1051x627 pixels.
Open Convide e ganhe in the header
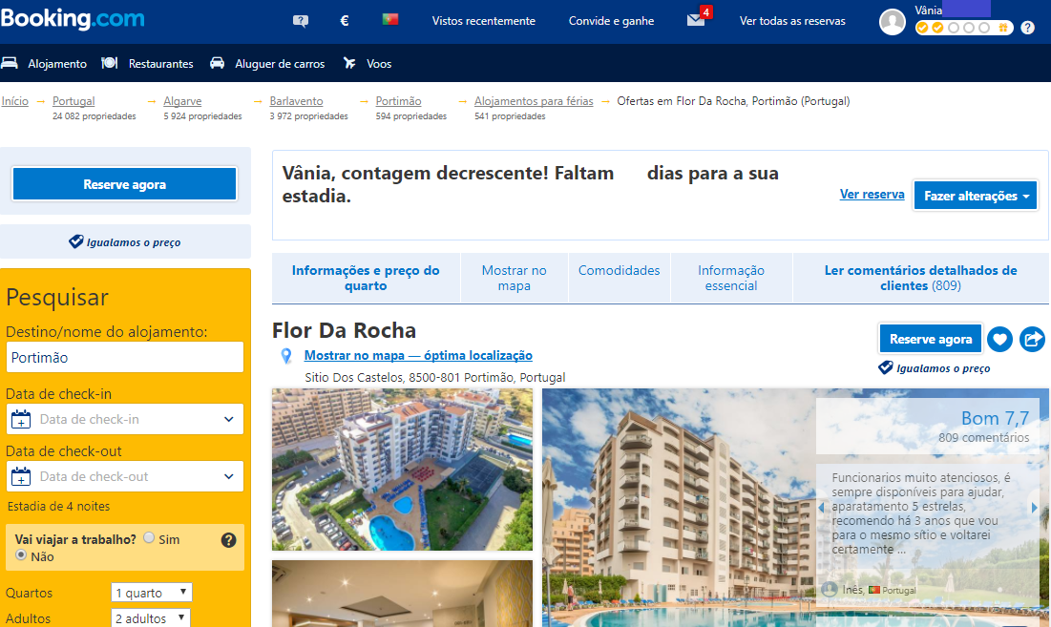click(611, 21)
